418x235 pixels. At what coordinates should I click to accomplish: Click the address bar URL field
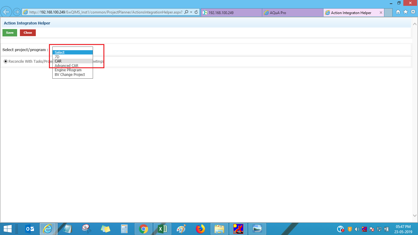pyautogui.click(x=106, y=12)
